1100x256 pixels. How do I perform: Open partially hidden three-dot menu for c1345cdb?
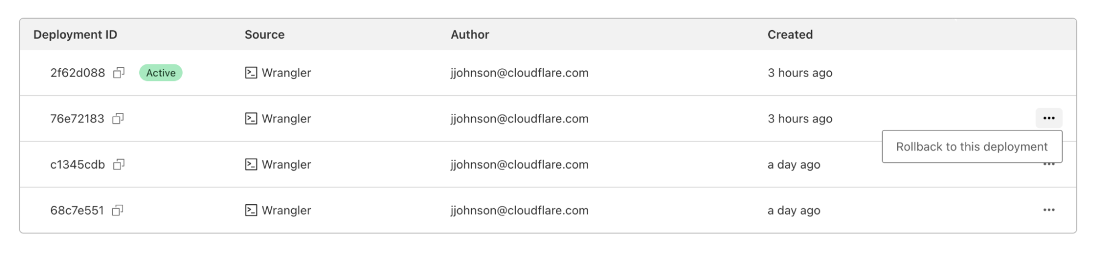[x=1049, y=165]
